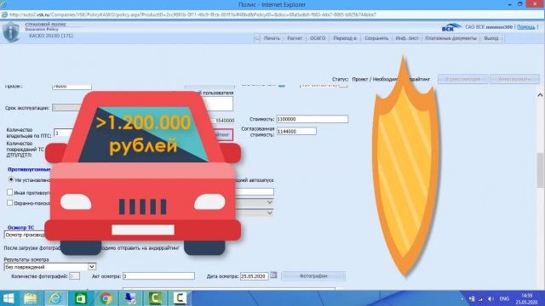Expand the first dropdown below the anti-theft field
The width and height of the screenshot is (545, 306).
(x=269, y=202)
